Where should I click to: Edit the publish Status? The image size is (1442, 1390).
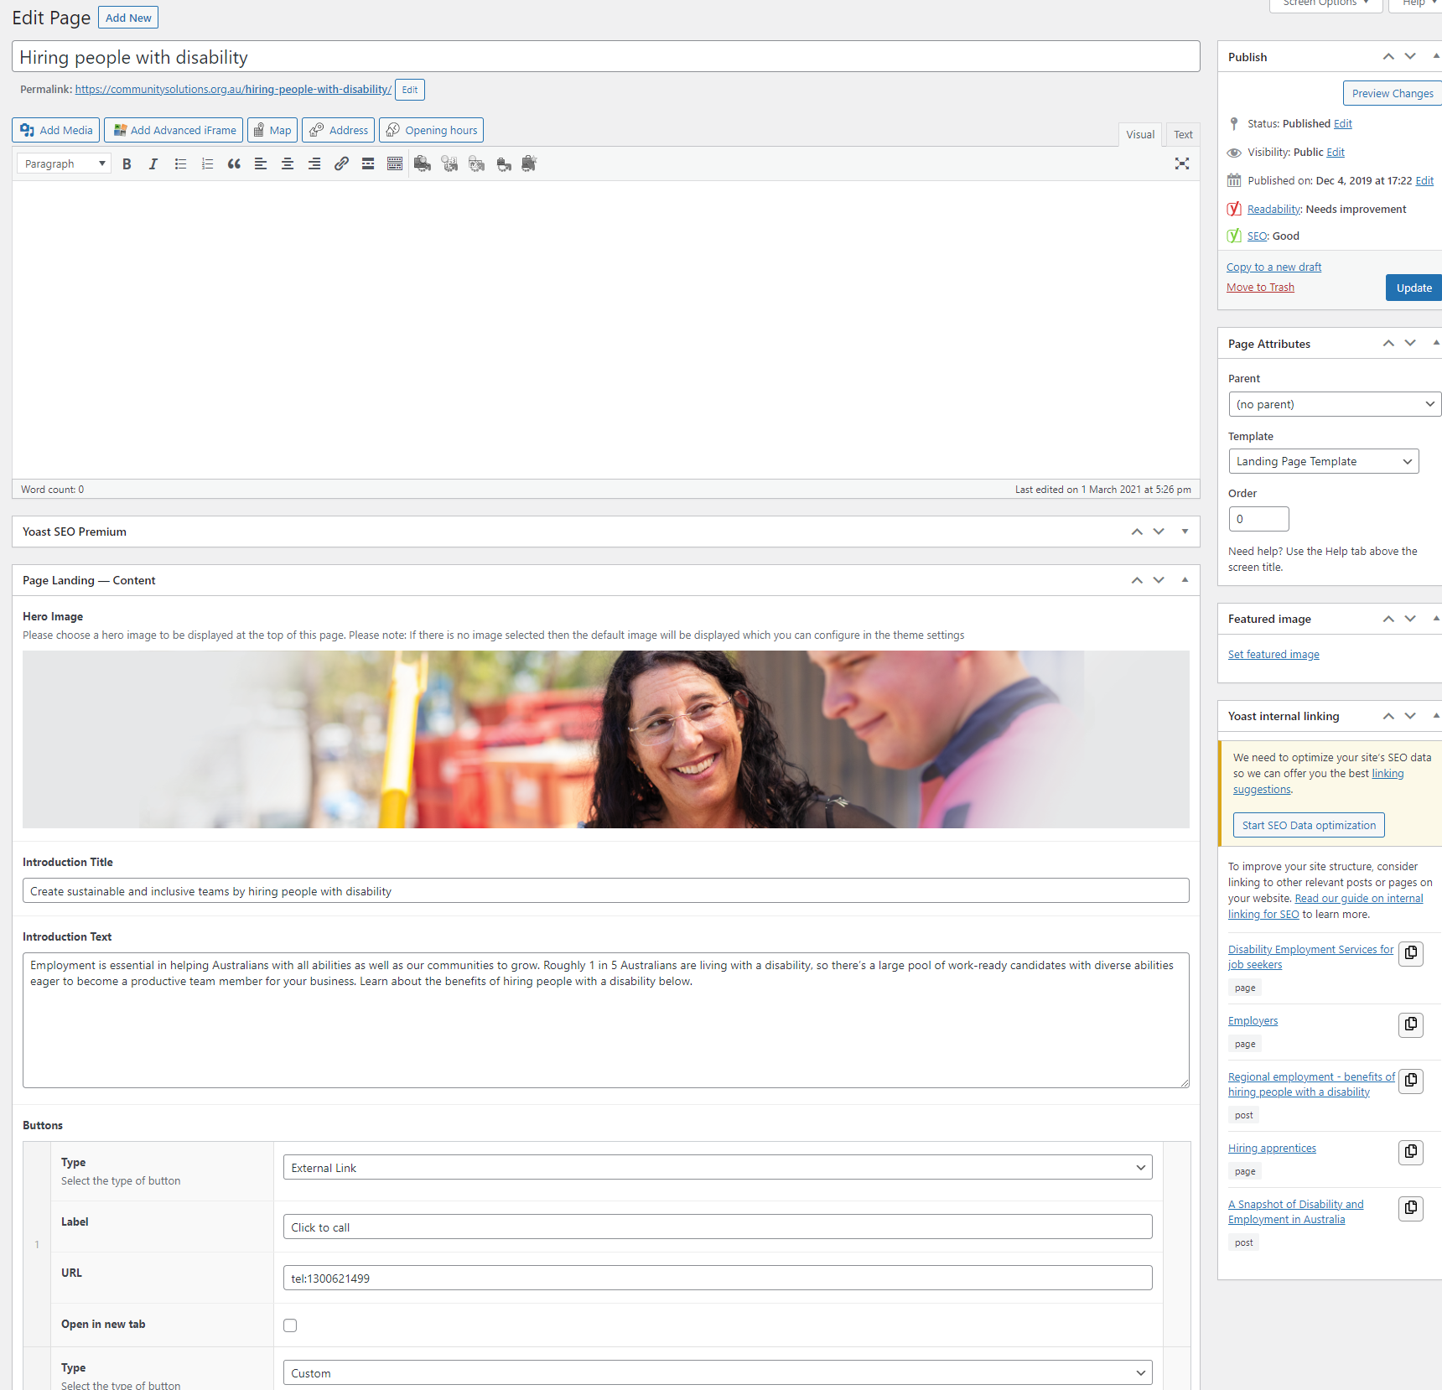pos(1343,123)
